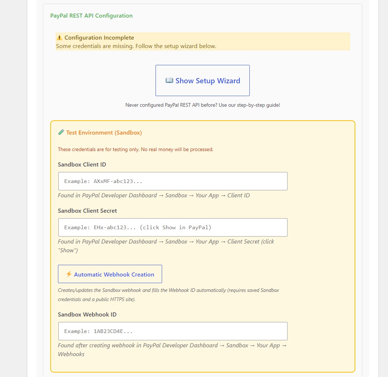Click the lightning bolt icon on webhook button
This screenshot has height=377, width=388.
point(69,274)
